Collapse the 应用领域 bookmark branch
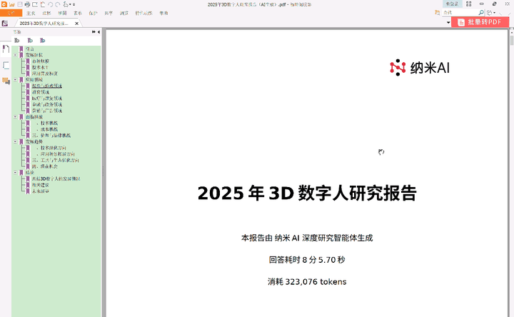Viewport: 514px width, 317px height. [16, 79]
